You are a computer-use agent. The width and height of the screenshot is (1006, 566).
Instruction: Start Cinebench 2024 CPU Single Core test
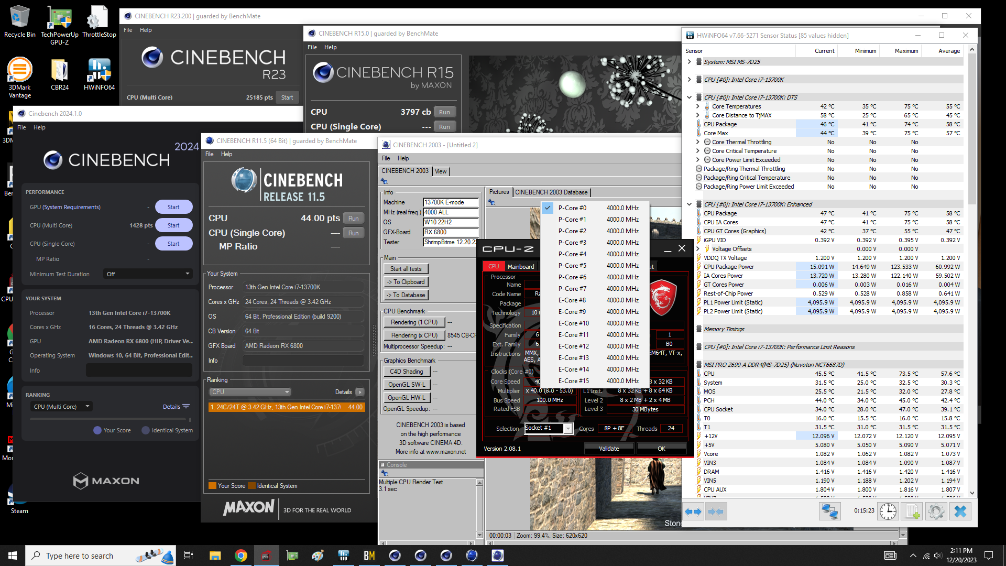pos(173,244)
